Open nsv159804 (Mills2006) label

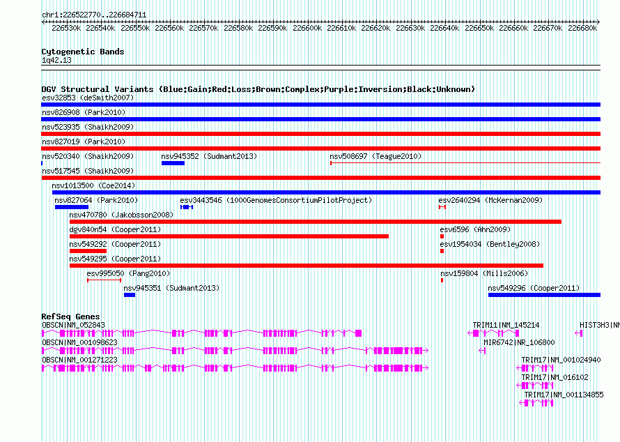[x=484, y=273]
